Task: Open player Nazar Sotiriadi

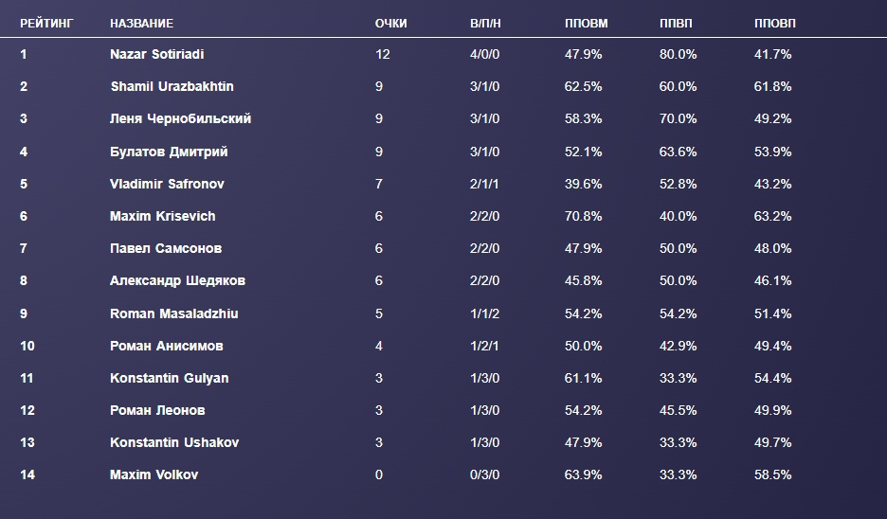Action: coord(156,54)
